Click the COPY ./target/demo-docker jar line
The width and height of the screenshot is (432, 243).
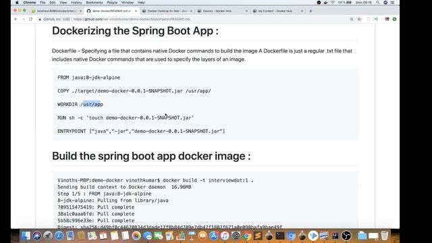pyautogui.click(x=134, y=91)
